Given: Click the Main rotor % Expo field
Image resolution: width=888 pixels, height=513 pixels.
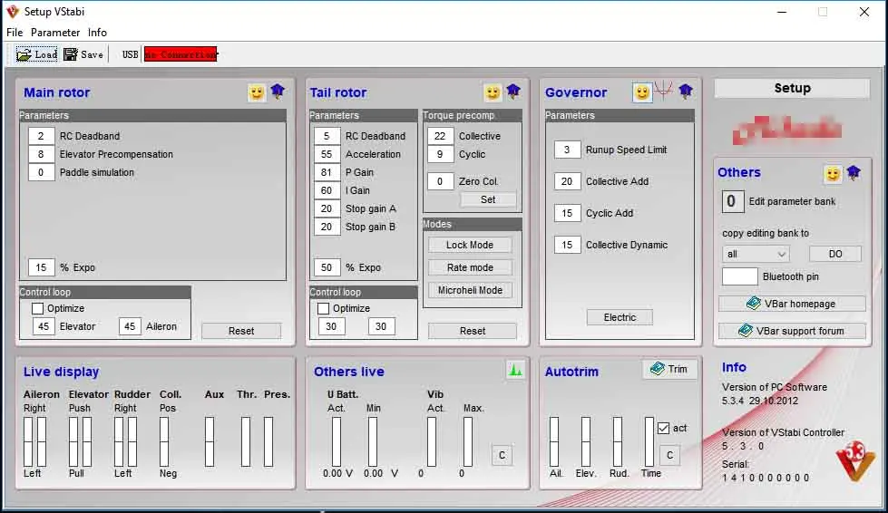Looking at the screenshot, I should 41,267.
